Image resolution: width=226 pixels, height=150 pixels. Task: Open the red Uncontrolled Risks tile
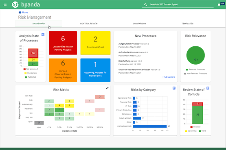[x=63, y=43]
